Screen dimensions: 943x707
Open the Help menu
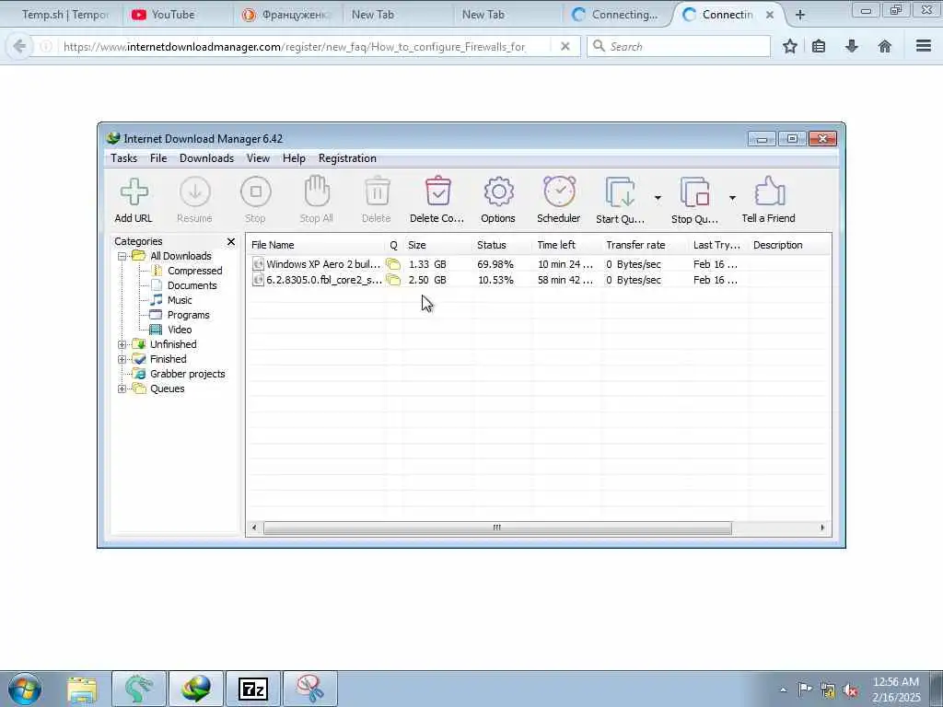pos(294,158)
